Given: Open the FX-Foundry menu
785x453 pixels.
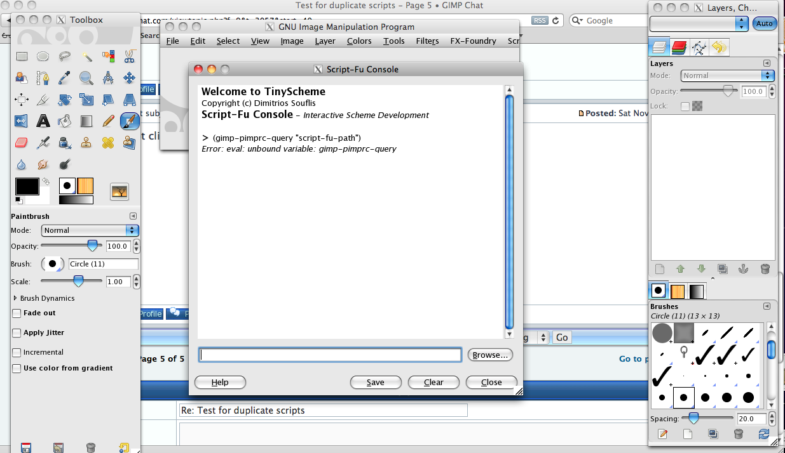Looking at the screenshot, I should (473, 41).
